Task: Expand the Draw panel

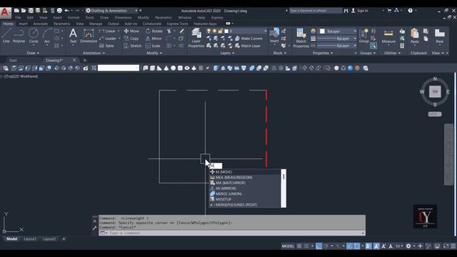Action: pyautogui.click(x=33, y=53)
